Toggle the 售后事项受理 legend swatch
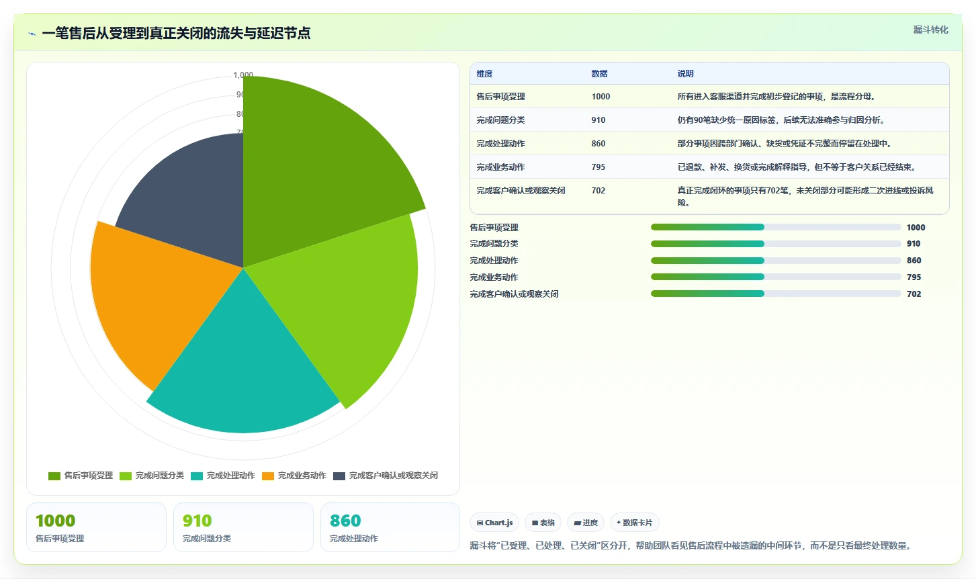 click(54, 476)
